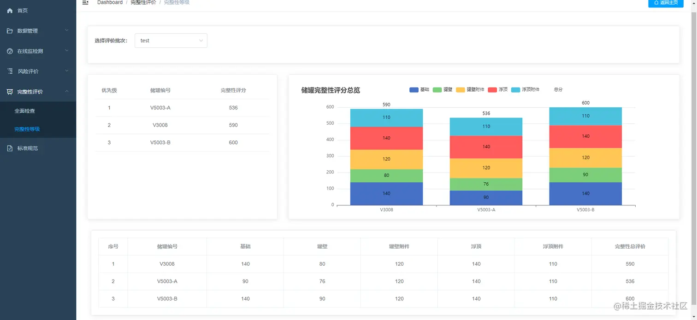
Task: Click the V3008 blue 基础 bar segment
Action: coord(386,194)
